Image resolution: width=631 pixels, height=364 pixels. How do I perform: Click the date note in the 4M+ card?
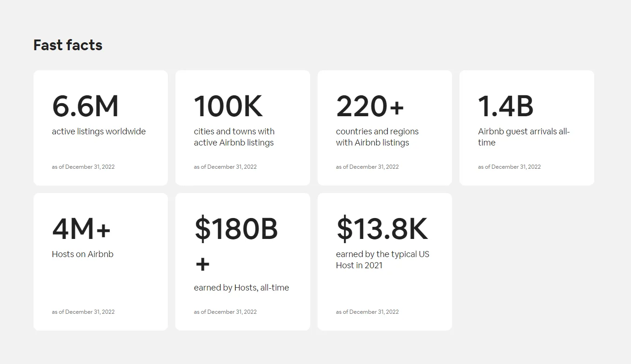pyautogui.click(x=83, y=312)
